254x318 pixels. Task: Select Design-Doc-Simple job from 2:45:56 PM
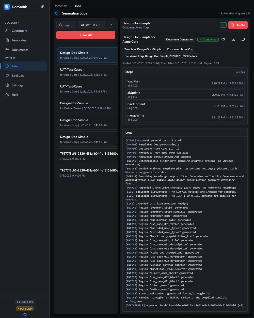(x=88, y=139)
